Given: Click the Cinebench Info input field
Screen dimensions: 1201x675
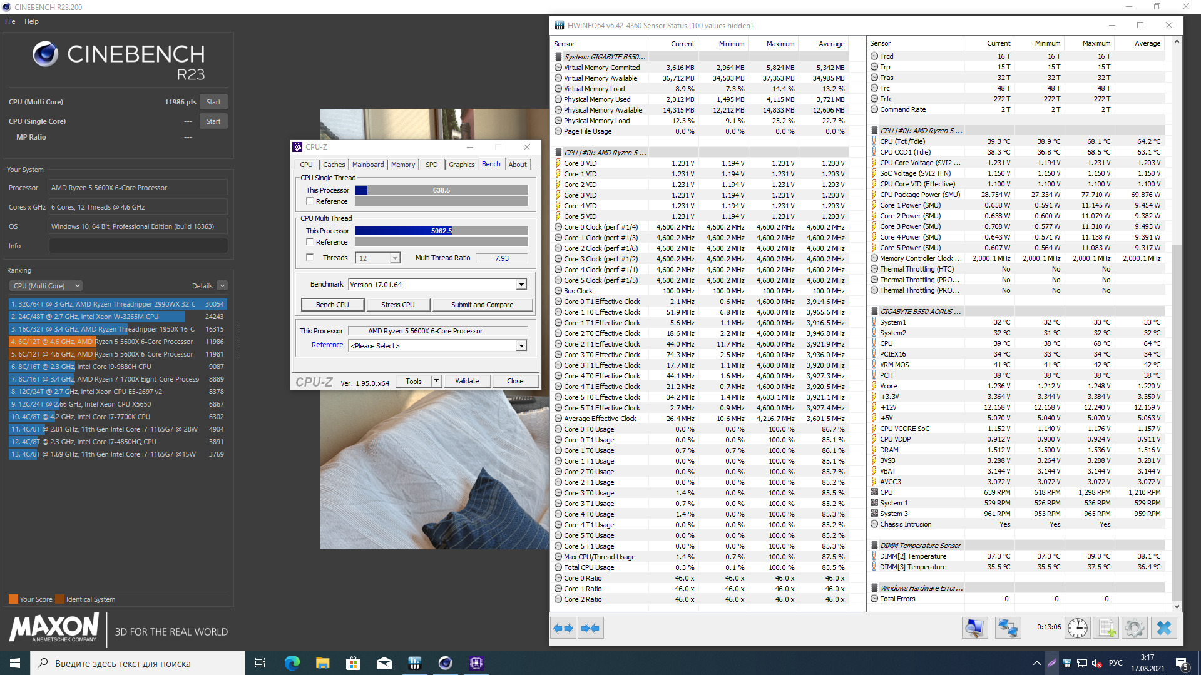Looking at the screenshot, I should coord(138,246).
